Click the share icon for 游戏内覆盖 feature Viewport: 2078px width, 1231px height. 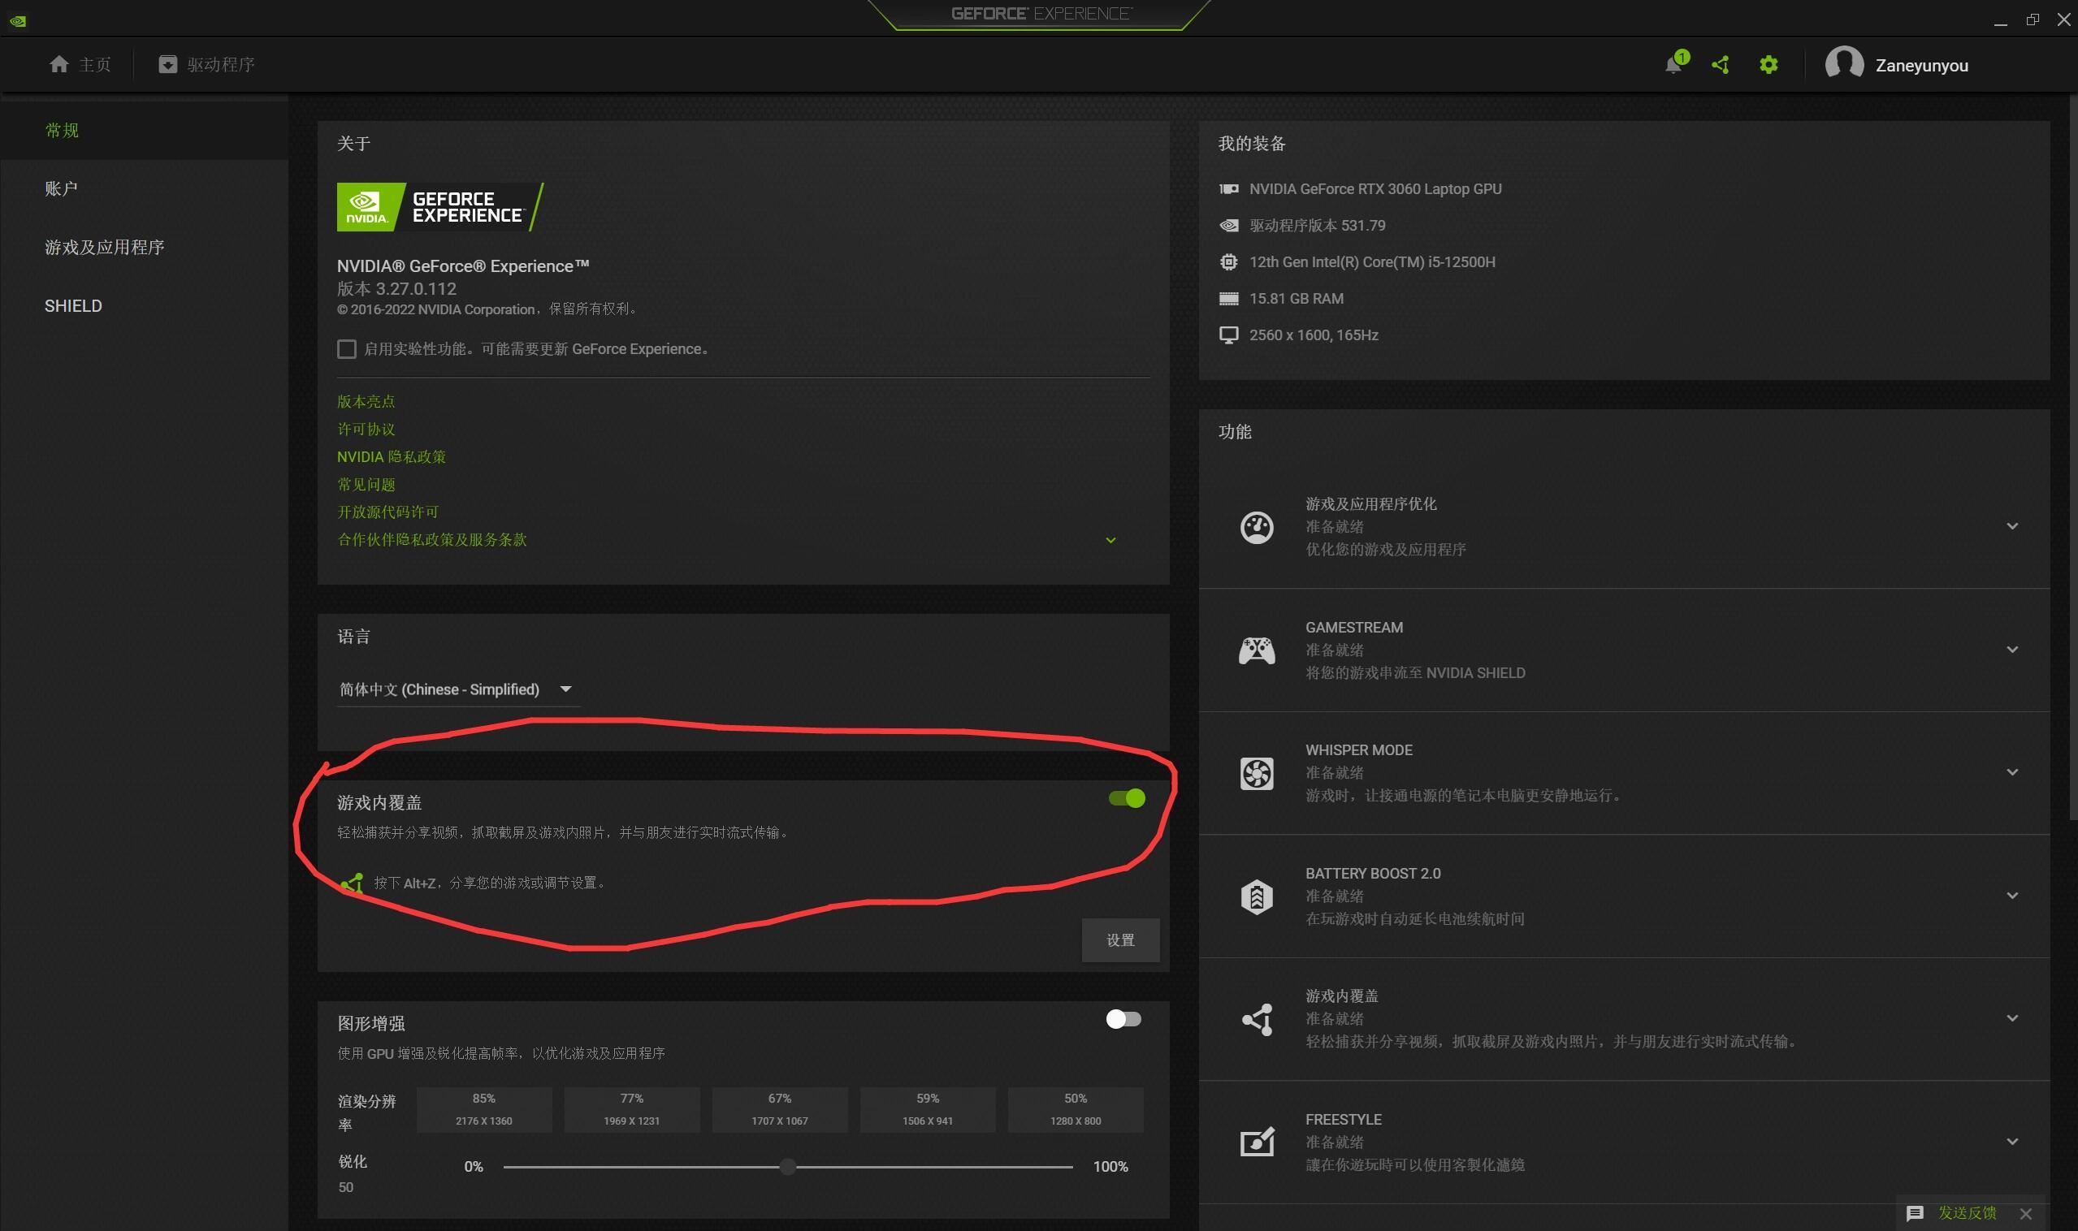1257,1020
